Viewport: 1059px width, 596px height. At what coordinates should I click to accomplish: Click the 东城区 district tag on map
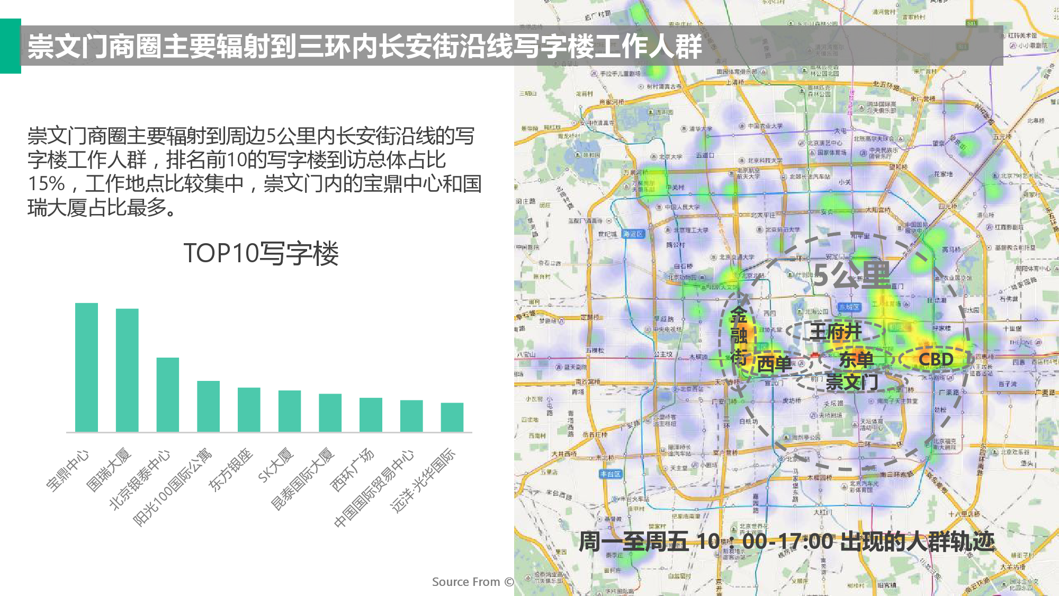[x=850, y=307]
